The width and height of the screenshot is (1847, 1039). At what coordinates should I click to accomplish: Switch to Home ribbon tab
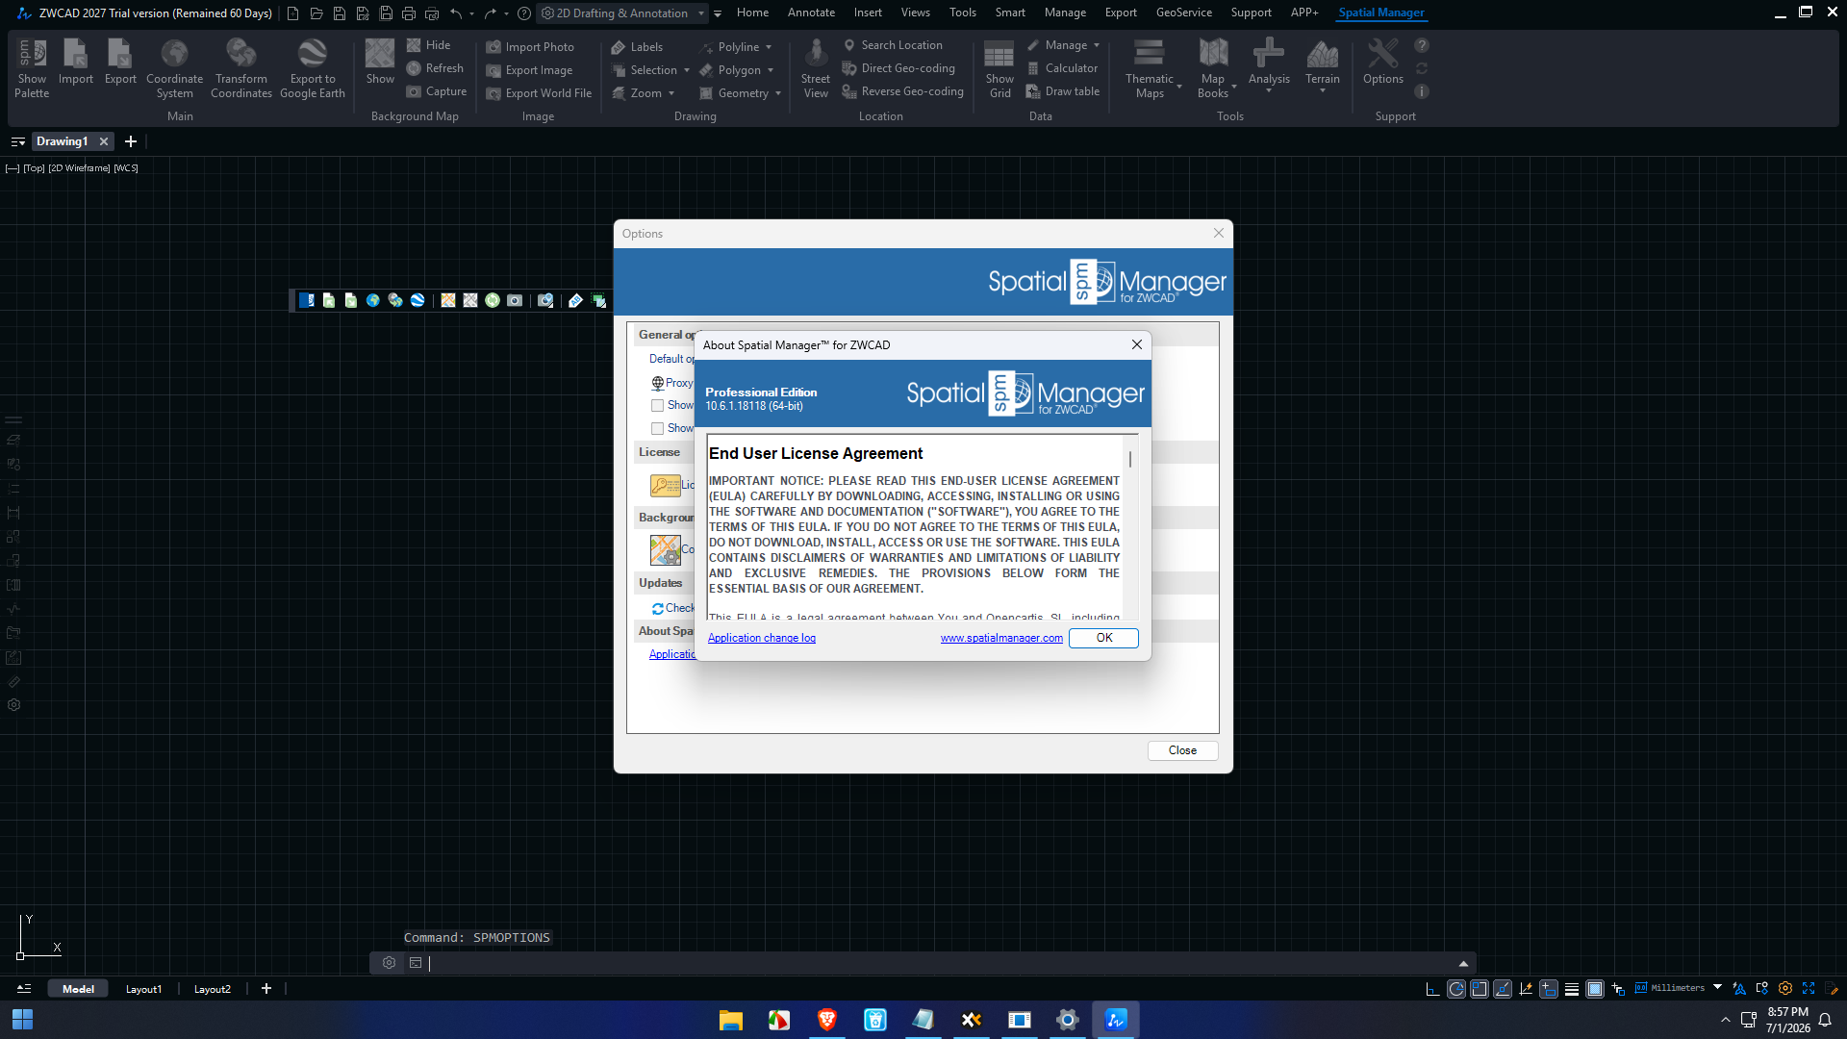[x=752, y=13]
